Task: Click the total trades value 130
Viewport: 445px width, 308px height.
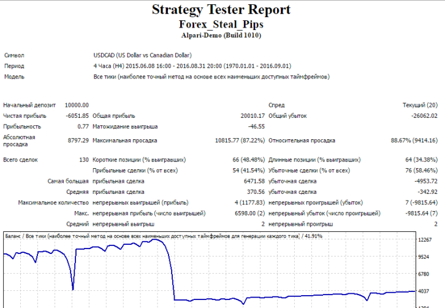Action: (x=83, y=160)
